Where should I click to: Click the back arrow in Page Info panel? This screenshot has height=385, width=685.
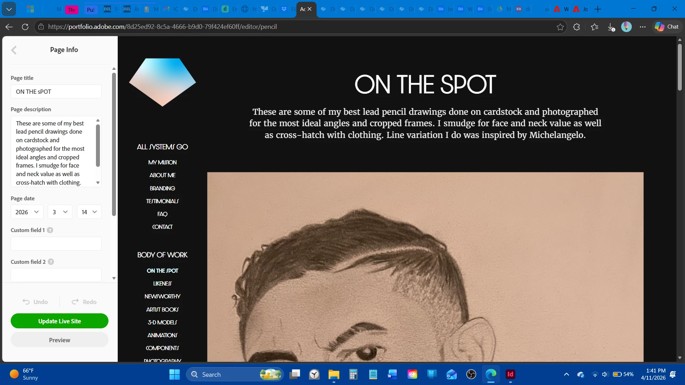14,50
